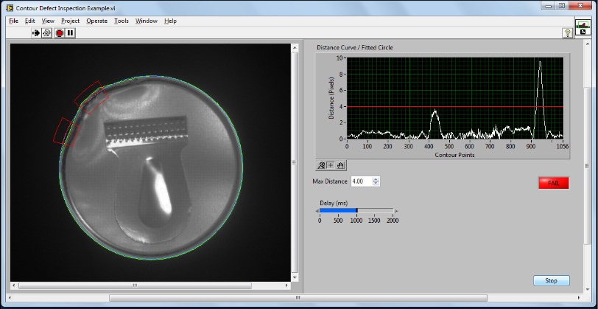Open the File menu

point(13,21)
